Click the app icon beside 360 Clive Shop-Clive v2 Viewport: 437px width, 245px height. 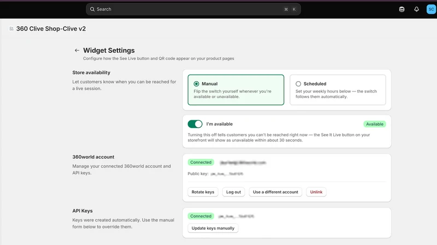11,29
